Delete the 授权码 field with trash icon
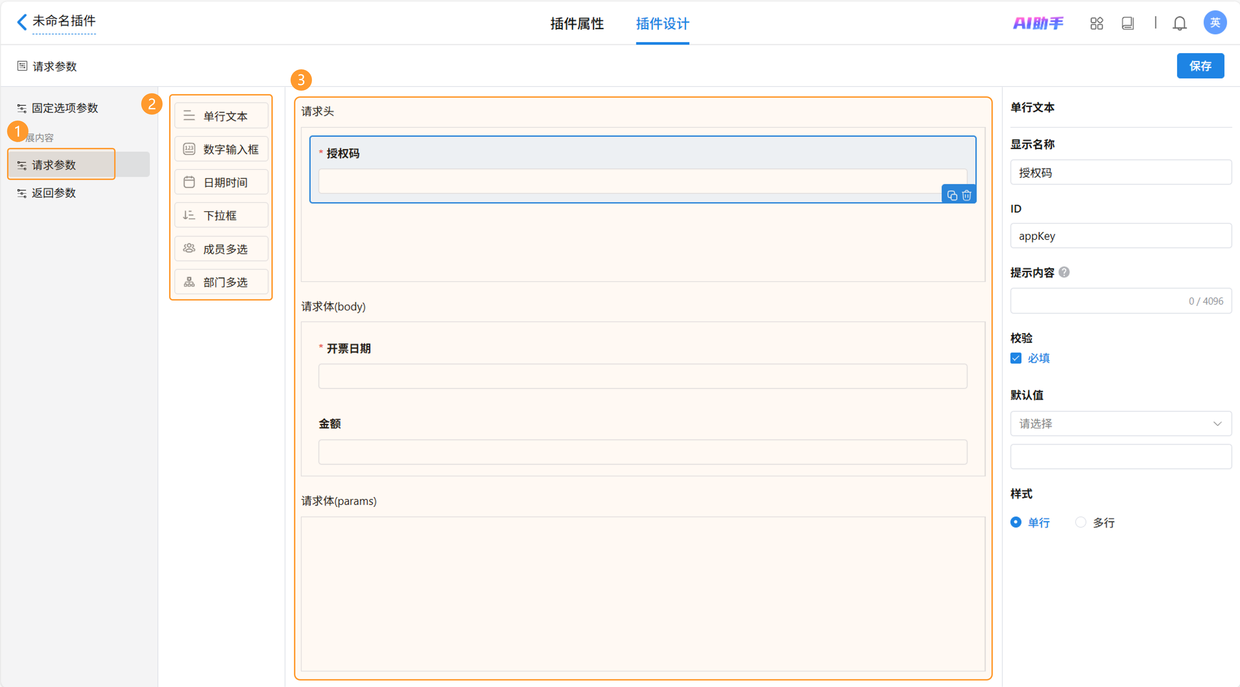This screenshot has width=1240, height=687. (967, 195)
